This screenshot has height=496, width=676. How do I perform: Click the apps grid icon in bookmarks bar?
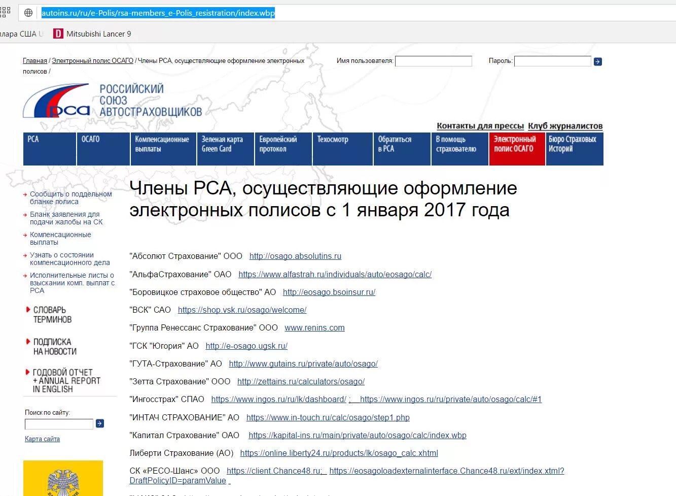5,12
